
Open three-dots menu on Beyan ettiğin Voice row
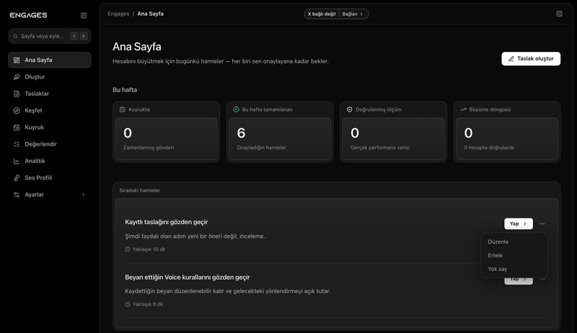point(542,280)
